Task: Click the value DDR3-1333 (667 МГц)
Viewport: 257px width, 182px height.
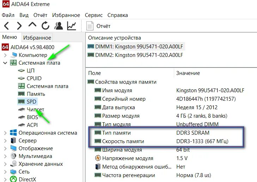Action: (x=202, y=141)
